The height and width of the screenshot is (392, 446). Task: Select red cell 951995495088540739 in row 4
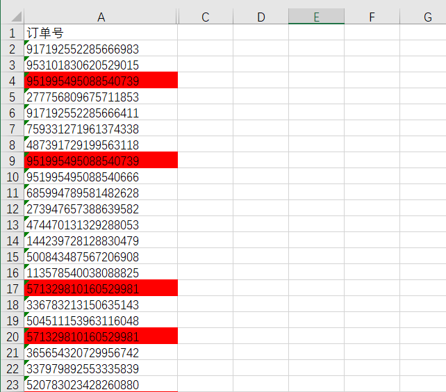point(101,81)
